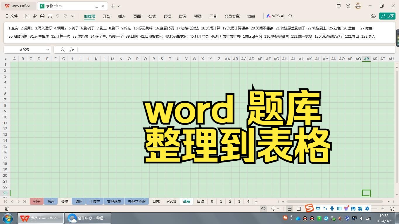Add a new worksheet with the plus button
This screenshot has width=399, height=224.
[256, 201]
